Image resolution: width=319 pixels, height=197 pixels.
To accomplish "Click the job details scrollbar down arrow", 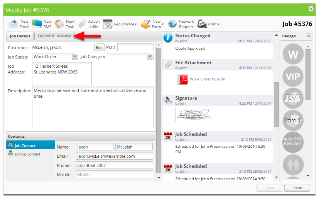I will point(159,178).
